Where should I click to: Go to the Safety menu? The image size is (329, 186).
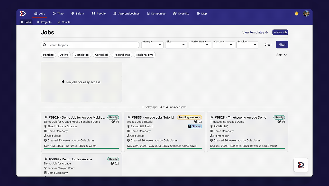78,14
